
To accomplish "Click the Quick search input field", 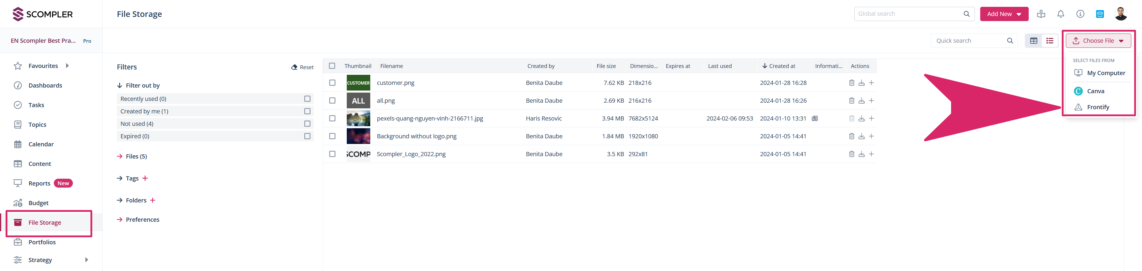I will pyautogui.click(x=969, y=41).
